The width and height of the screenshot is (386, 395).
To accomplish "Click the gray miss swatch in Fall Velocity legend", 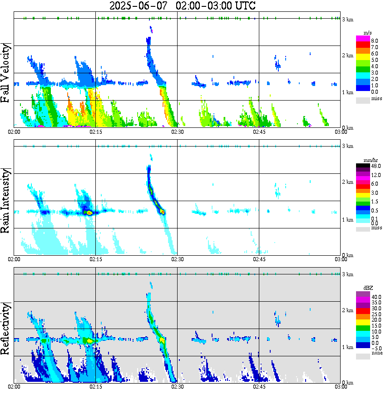I will pyautogui.click(x=363, y=100).
